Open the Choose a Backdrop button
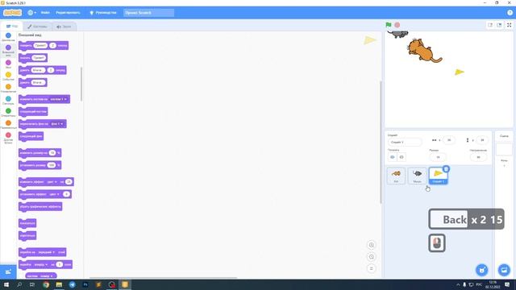This screenshot has height=290, width=516. tap(504, 270)
